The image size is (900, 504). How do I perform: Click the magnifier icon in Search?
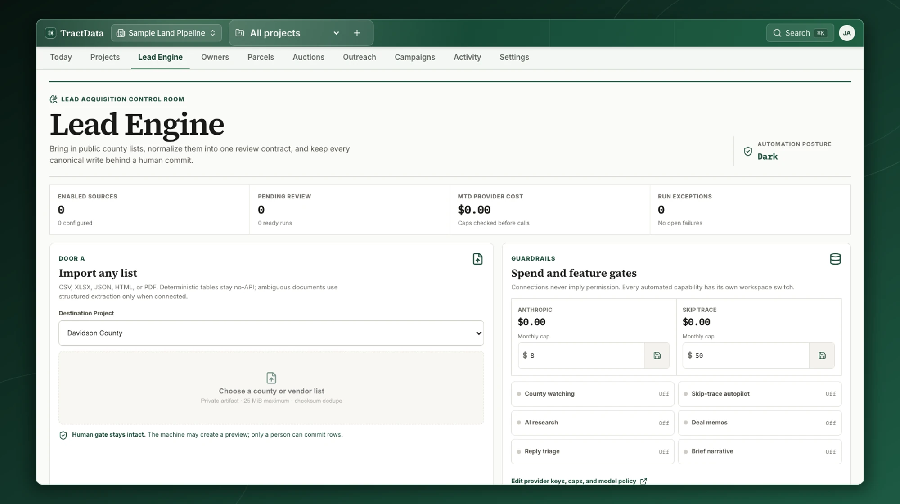tap(777, 33)
